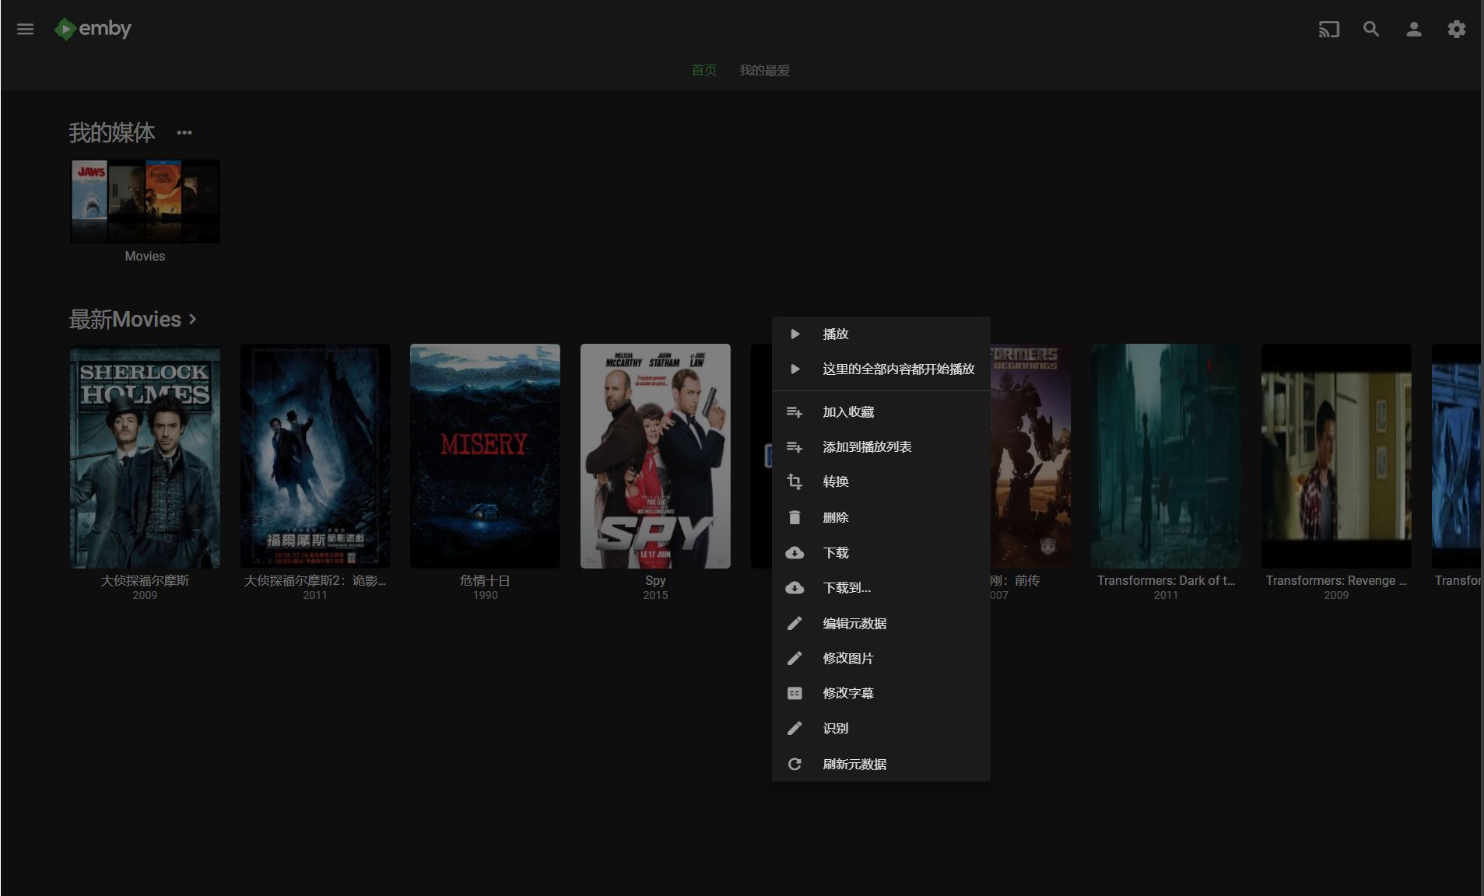Click the Cast to device icon
1484x896 pixels.
1328,30
